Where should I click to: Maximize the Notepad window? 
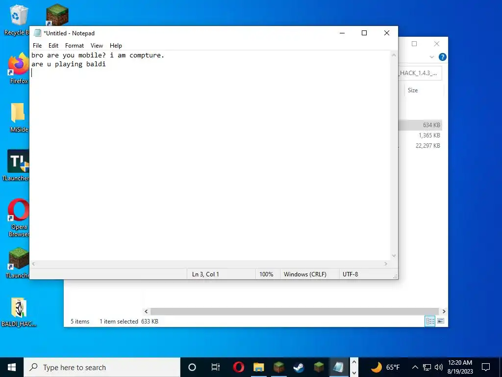coord(364,33)
